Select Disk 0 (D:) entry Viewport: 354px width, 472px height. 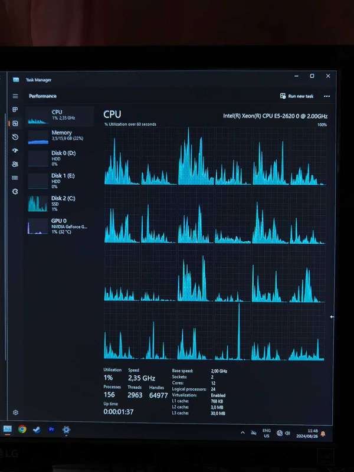pos(60,158)
